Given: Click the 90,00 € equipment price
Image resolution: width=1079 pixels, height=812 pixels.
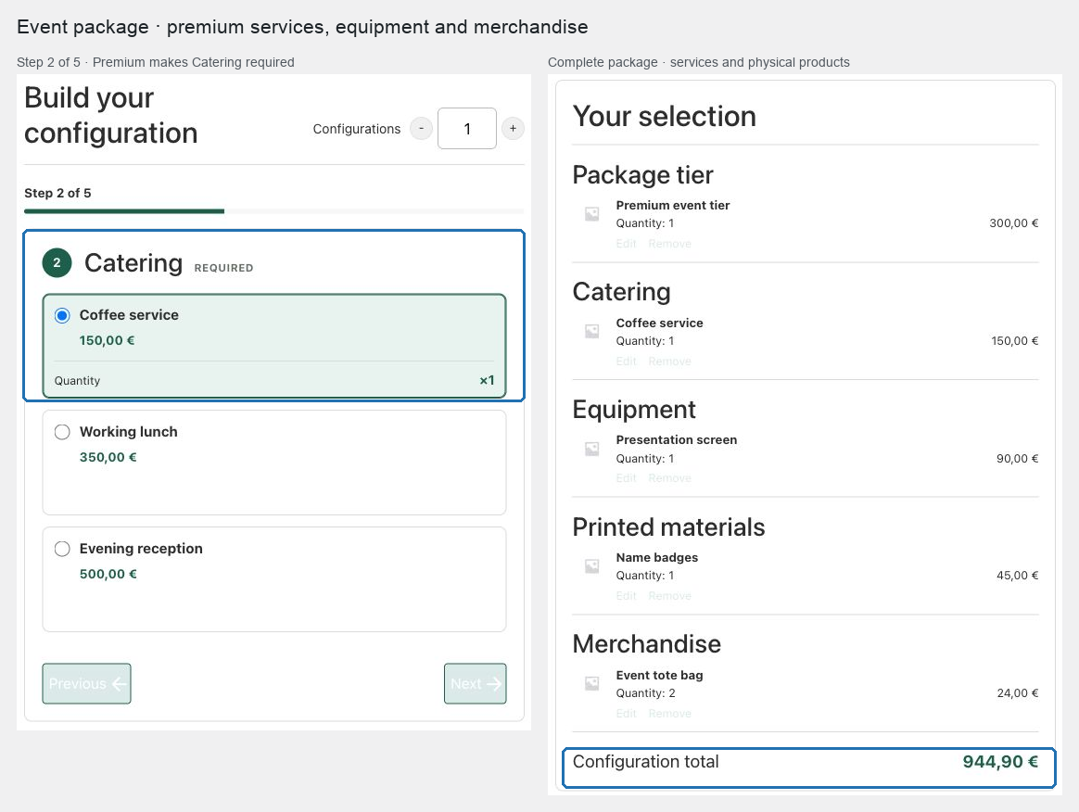Looking at the screenshot, I should tap(1017, 458).
